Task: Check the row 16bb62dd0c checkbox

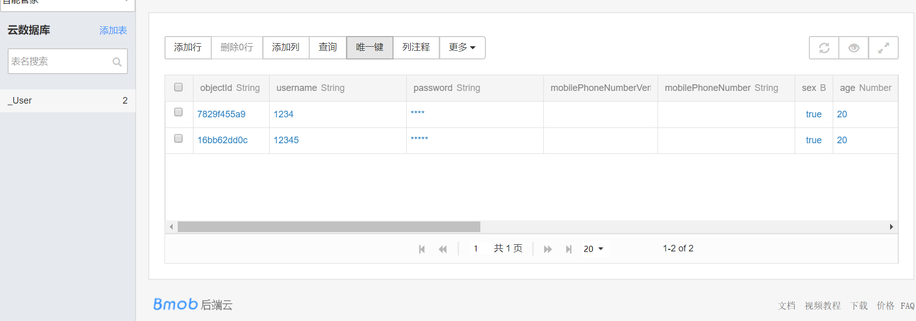Action: pyautogui.click(x=178, y=138)
